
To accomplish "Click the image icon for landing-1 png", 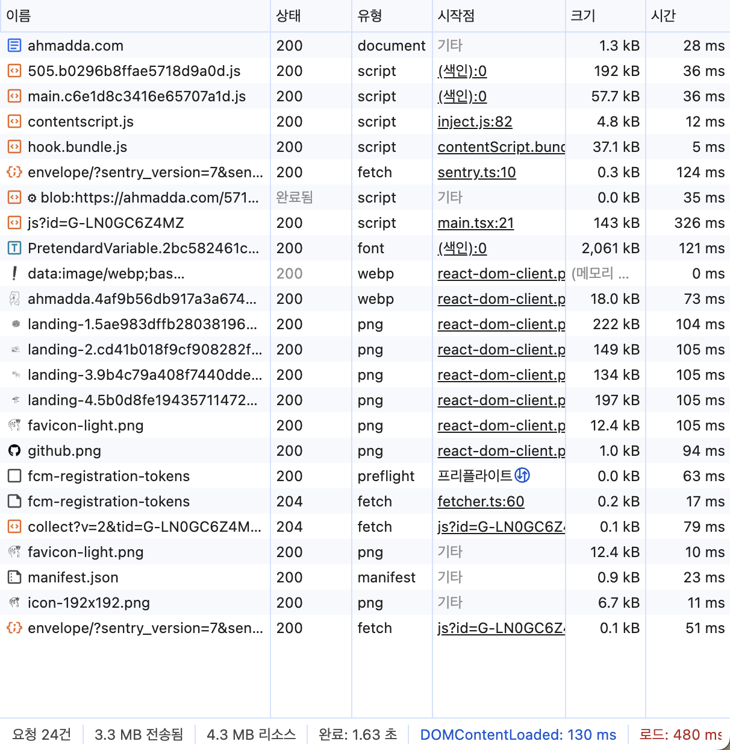I will pyautogui.click(x=16, y=324).
